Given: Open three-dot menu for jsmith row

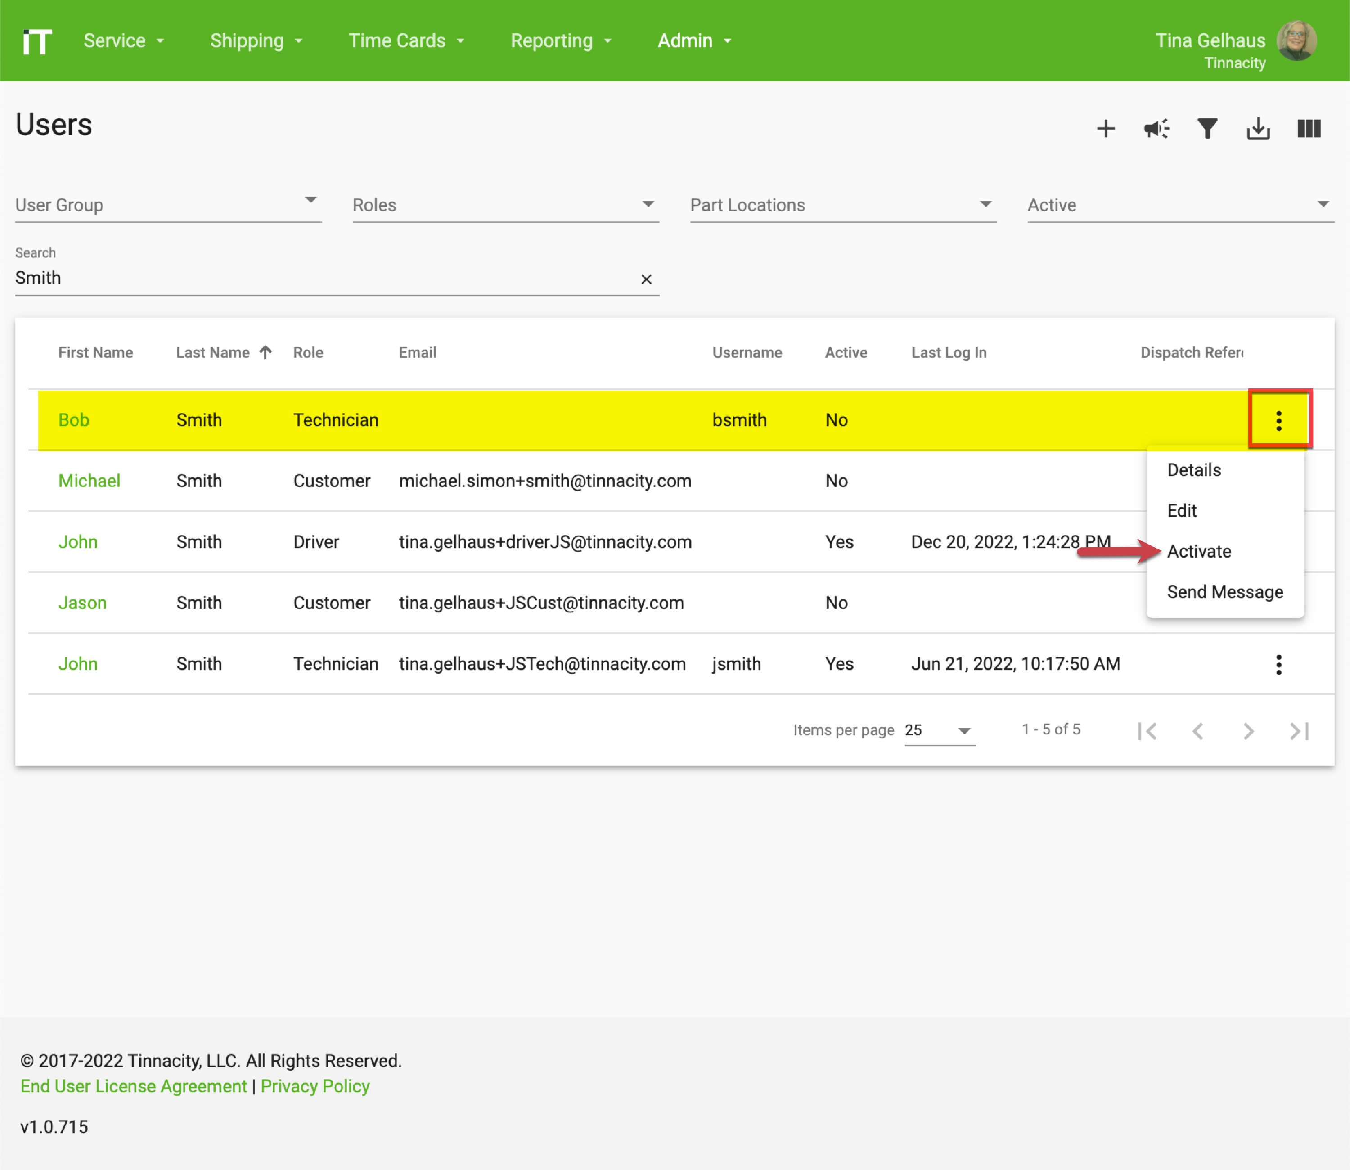Looking at the screenshot, I should tap(1279, 665).
